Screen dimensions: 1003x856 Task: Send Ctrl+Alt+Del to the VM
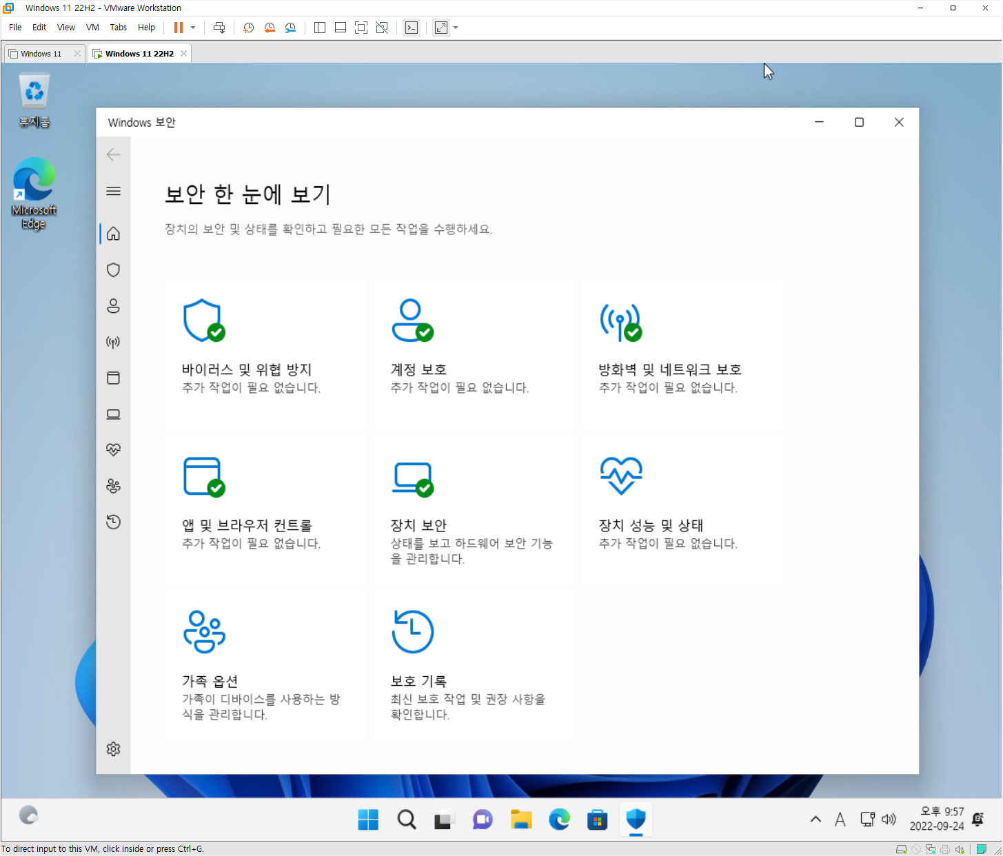click(219, 28)
